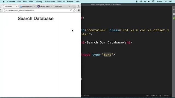Open the Notification Center list icon
The height and width of the screenshot is (98, 175).
[171, 1]
